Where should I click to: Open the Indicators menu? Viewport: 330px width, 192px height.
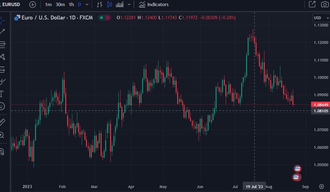pos(154,4)
